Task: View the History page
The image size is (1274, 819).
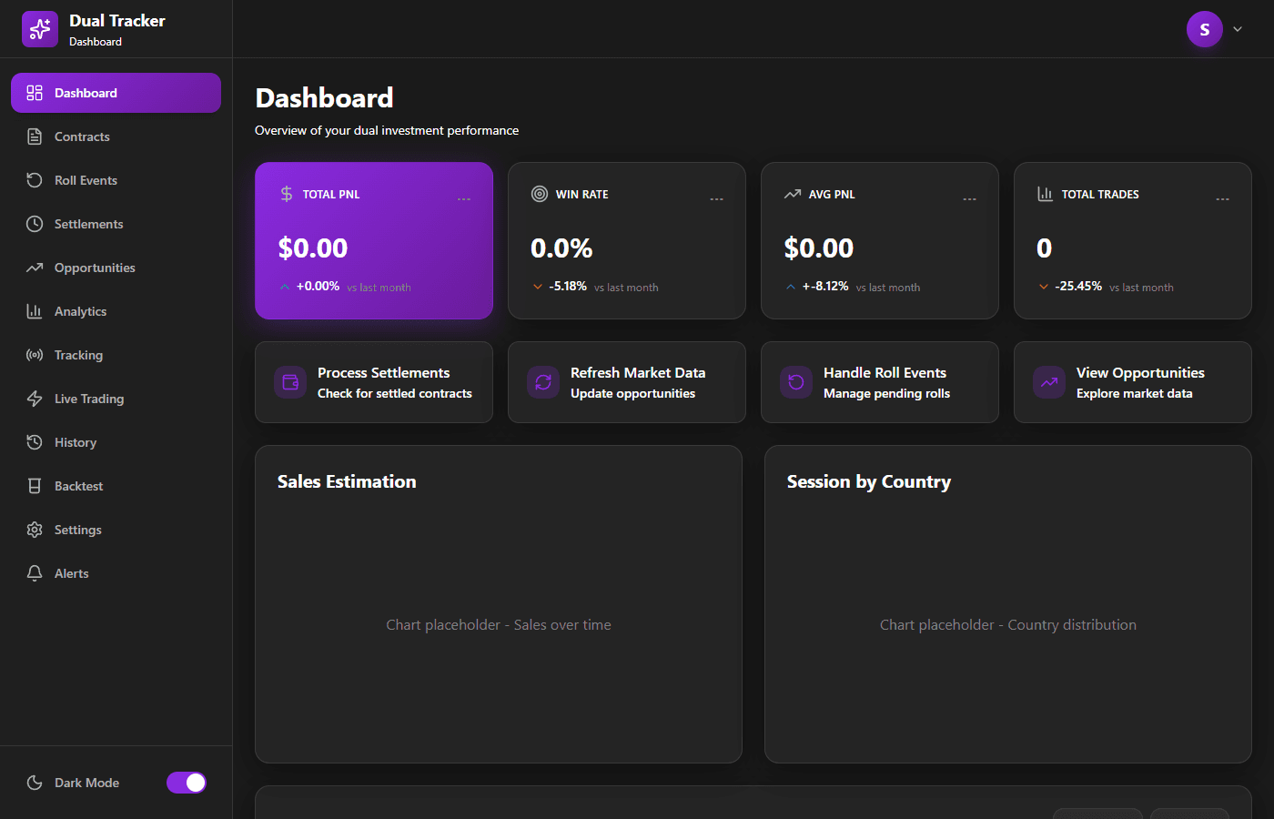Action: [x=116, y=442]
